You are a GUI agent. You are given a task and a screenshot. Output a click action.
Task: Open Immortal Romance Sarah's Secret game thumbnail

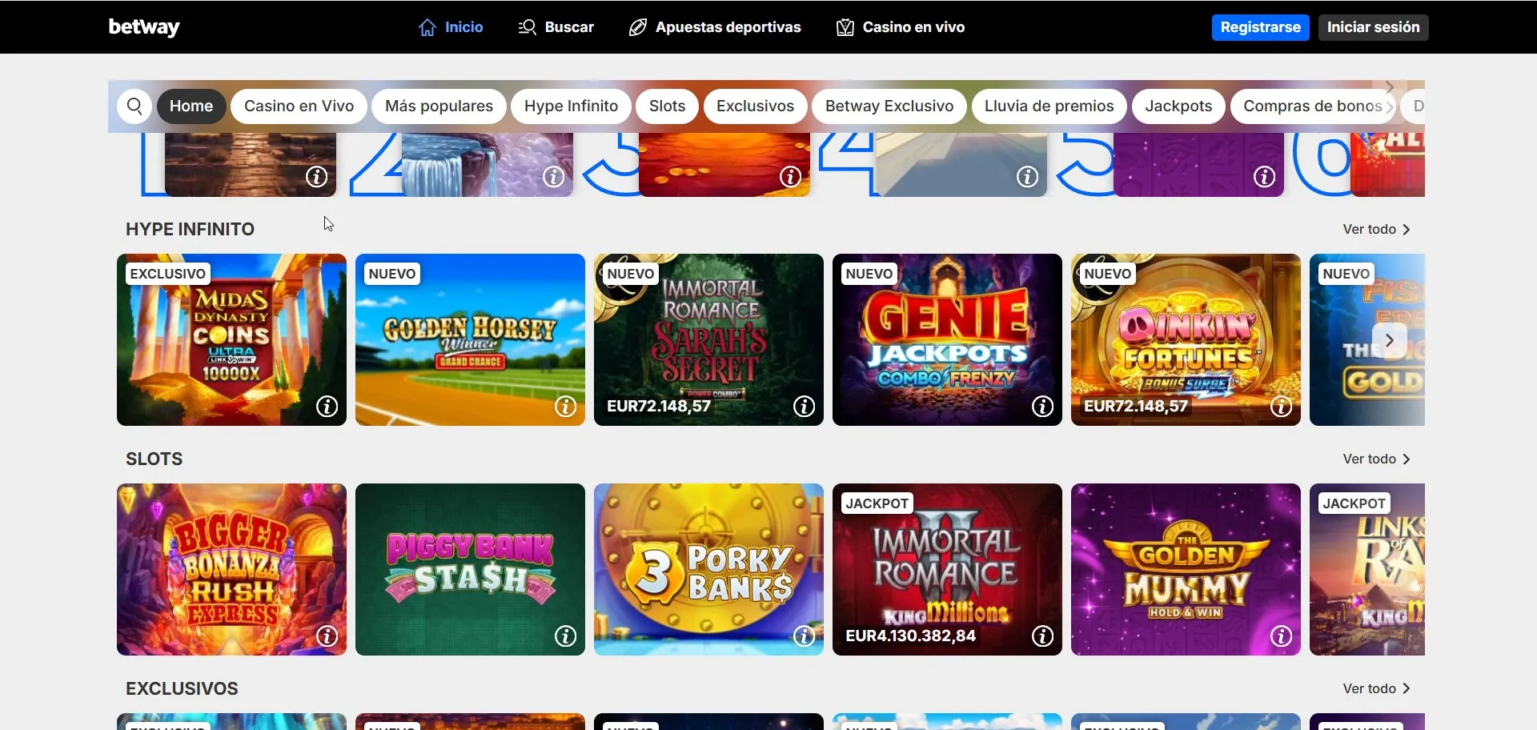pyautogui.click(x=708, y=336)
